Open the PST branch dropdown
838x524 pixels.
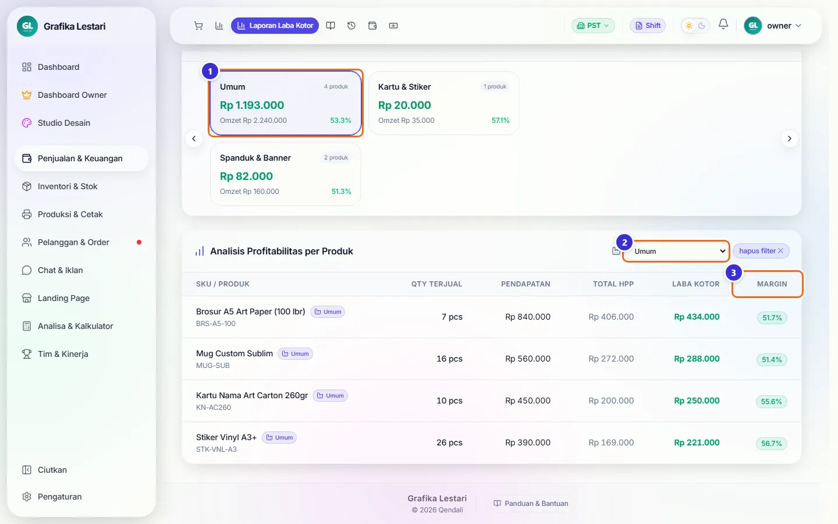point(593,26)
